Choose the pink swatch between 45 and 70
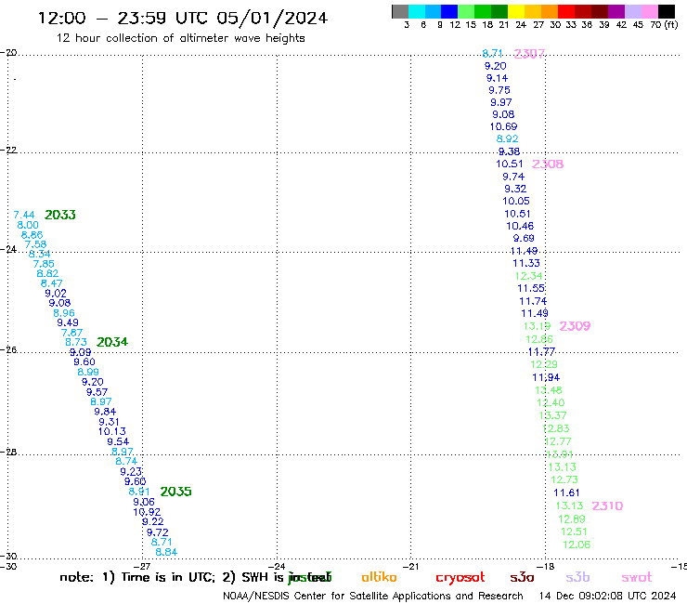 point(650,11)
